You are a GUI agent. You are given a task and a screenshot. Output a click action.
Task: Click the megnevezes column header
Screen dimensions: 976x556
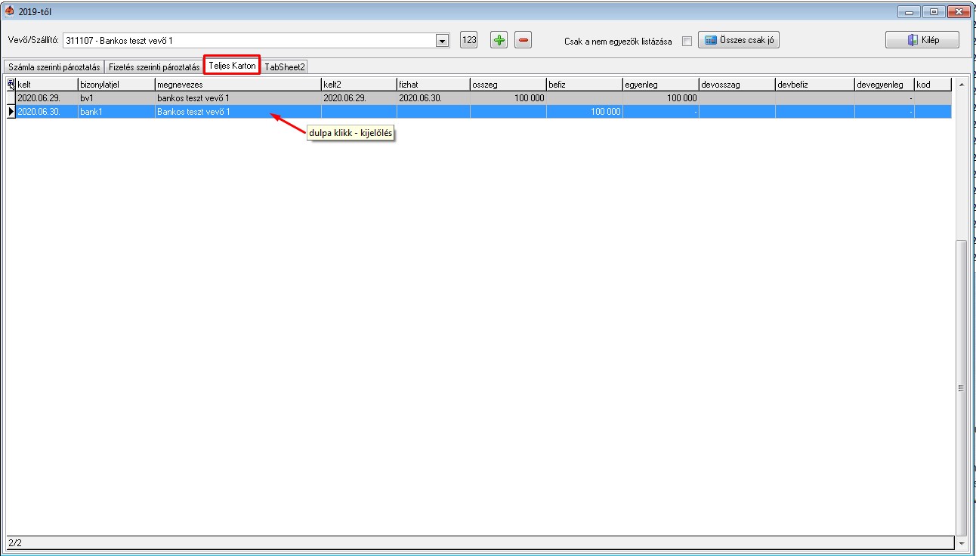pyautogui.click(x=238, y=85)
